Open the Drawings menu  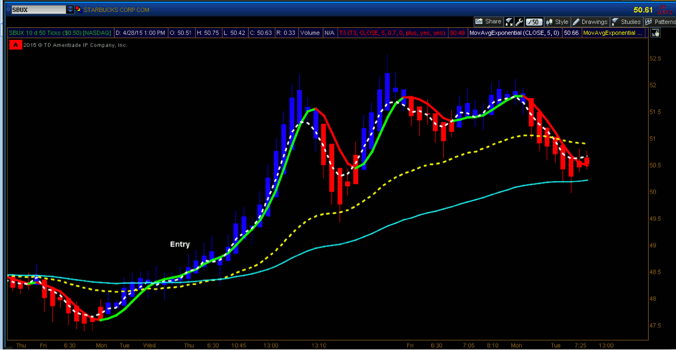point(590,22)
